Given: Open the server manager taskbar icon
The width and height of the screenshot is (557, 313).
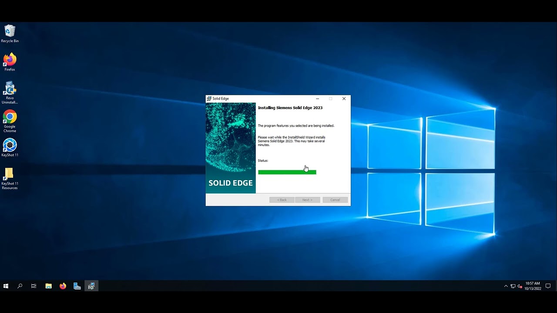Looking at the screenshot, I should [77, 286].
